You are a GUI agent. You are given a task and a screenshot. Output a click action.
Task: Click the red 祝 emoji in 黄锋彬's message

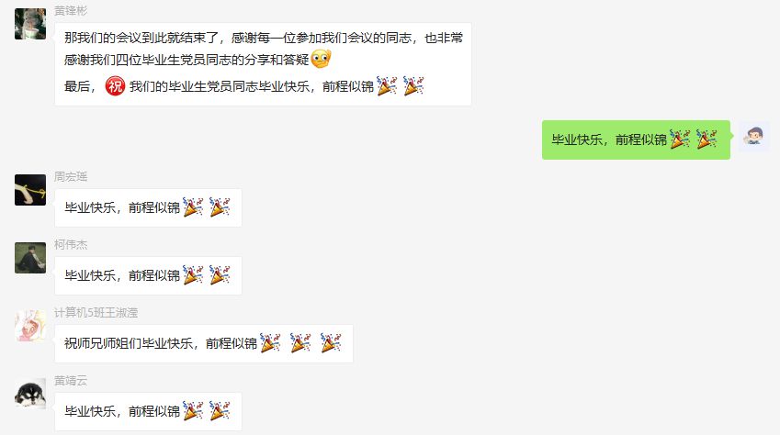[115, 86]
